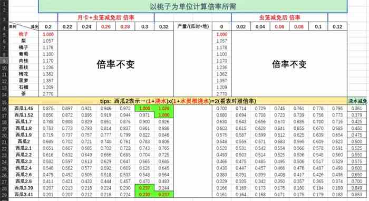Select the 梨 row label
The image size is (369, 201).
(x=24, y=41)
